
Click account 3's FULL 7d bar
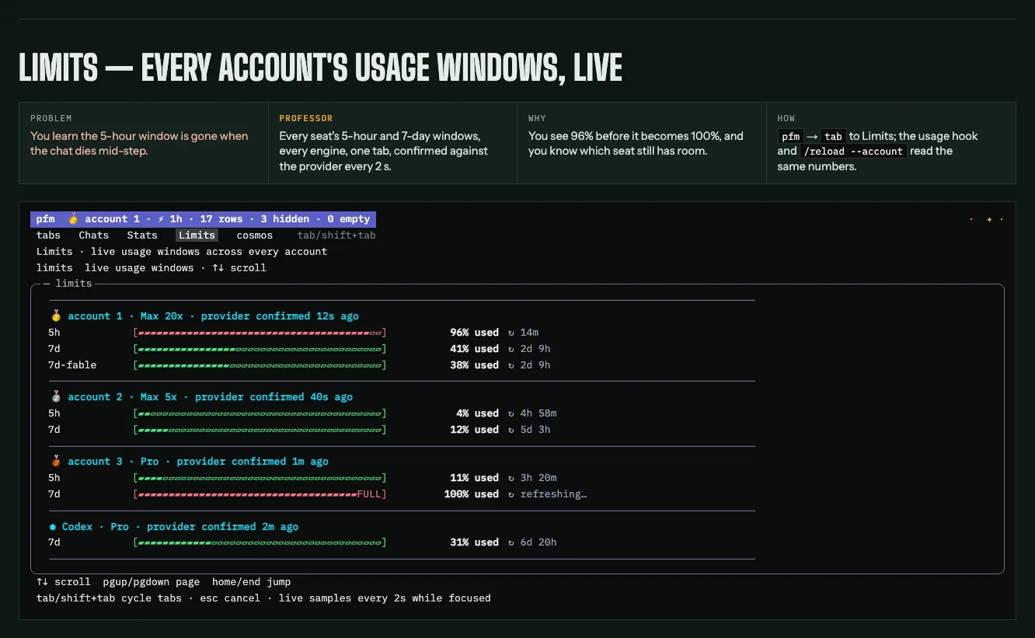260,494
